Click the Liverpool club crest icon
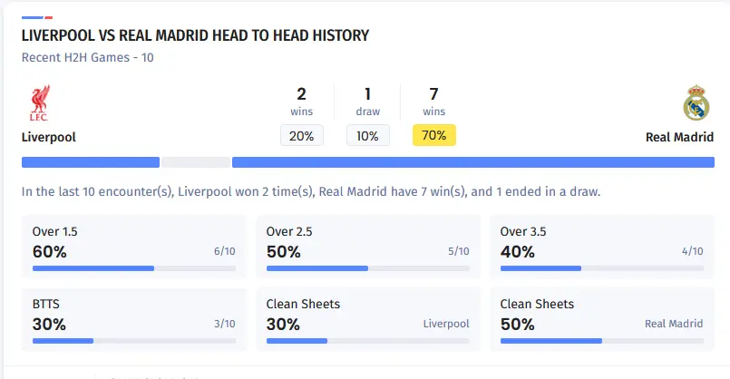 39,103
